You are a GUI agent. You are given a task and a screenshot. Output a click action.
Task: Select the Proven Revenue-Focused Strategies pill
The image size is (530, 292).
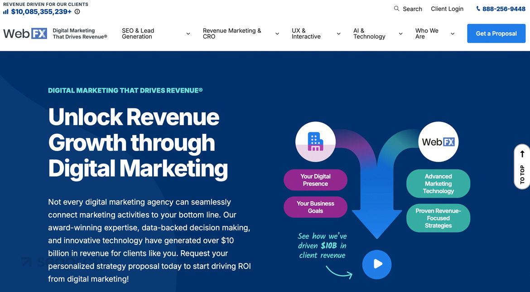(438, 218)
